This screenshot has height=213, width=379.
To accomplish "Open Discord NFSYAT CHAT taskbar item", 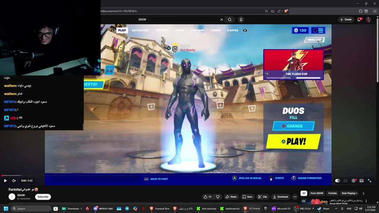I will (x=104, y=209).
